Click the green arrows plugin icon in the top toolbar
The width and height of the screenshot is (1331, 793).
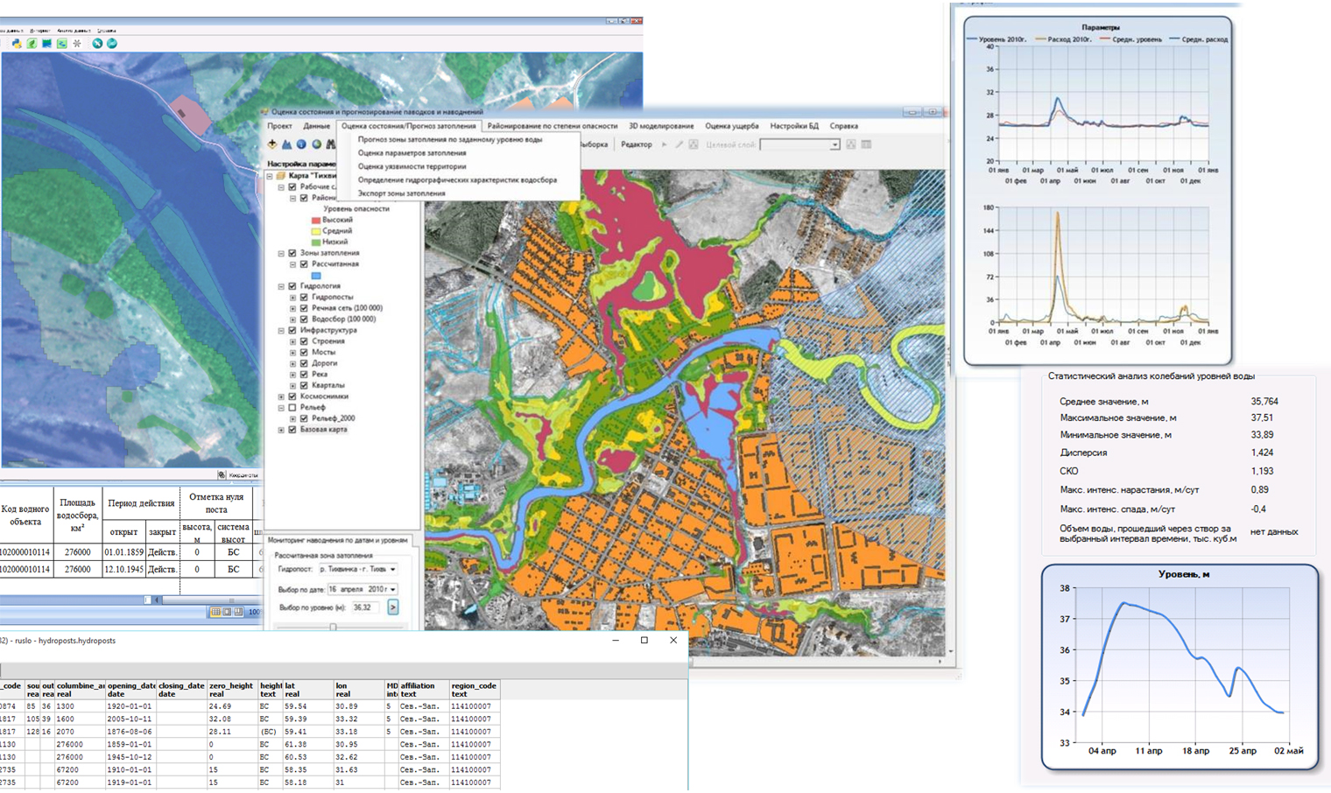tap(62, 43)
